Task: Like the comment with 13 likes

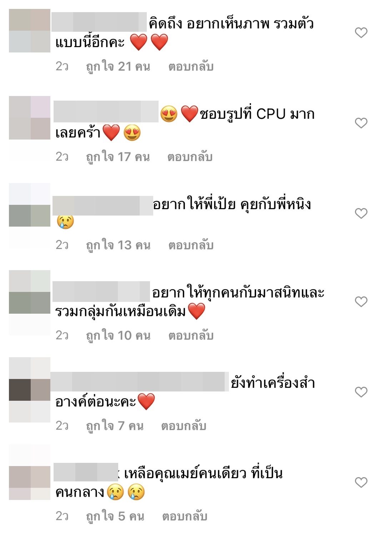Action: point(361,213)
